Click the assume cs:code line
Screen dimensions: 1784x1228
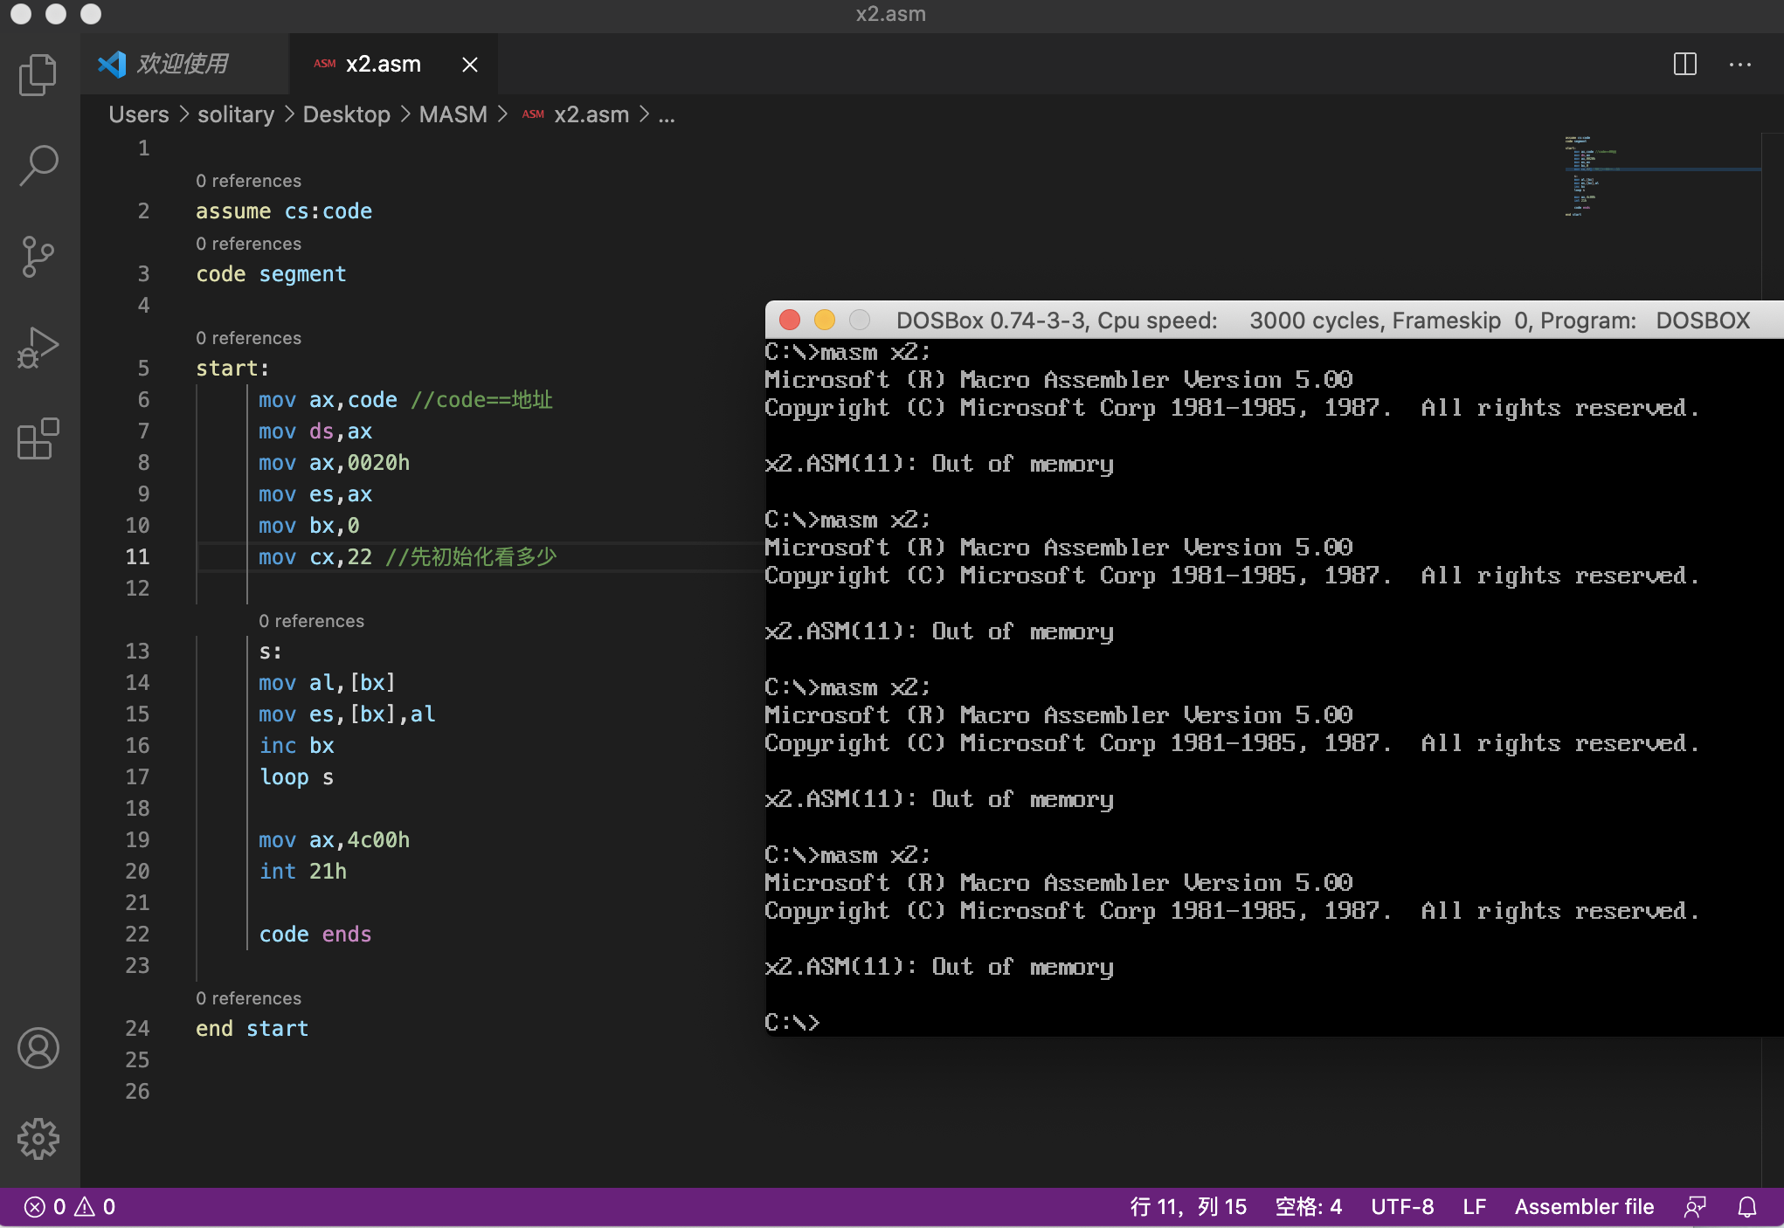click(284, 211)
